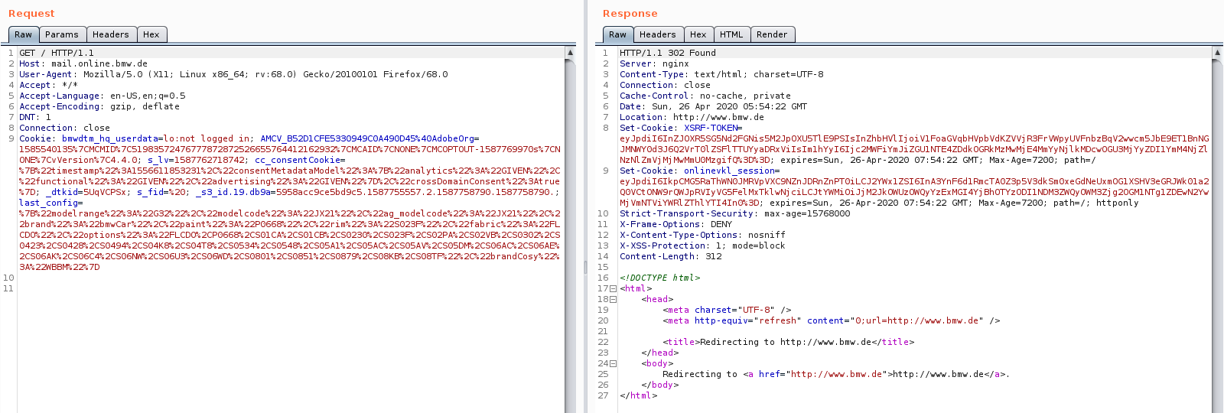
Task: Click the 'Accept: */*' header line
Action: [48, 85]
